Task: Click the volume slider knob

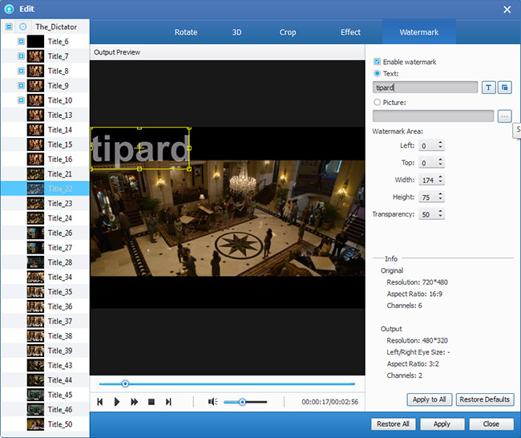Action: pos(242,402)
